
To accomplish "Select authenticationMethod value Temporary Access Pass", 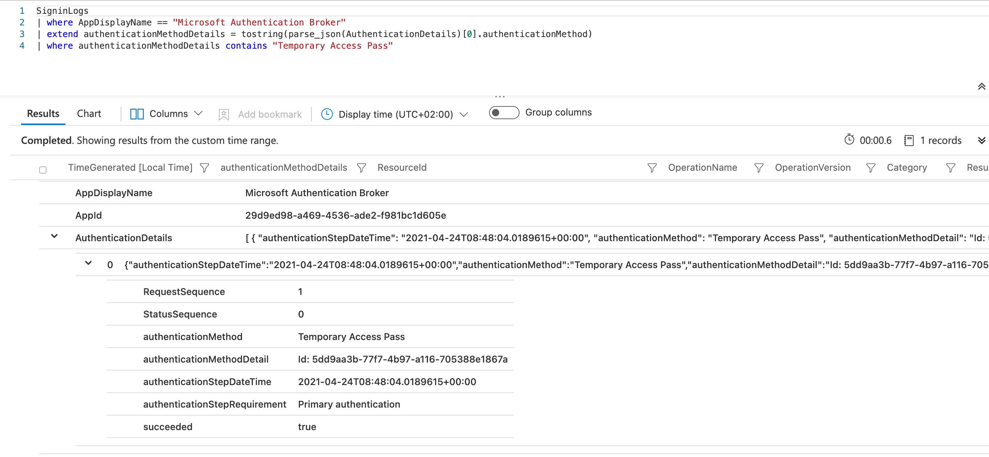I will (351, 336).
